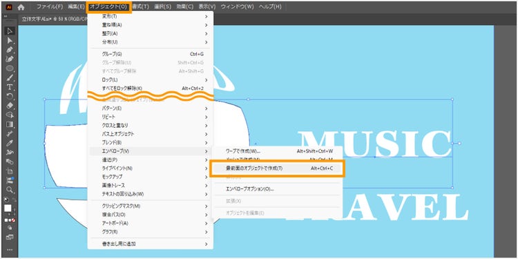Click the オブジェクト(O) menu
The width and height of the screenshot is (518, 259).
(109, 7)
